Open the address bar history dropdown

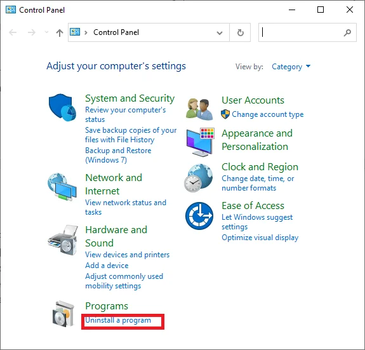[x=219, y=32]
